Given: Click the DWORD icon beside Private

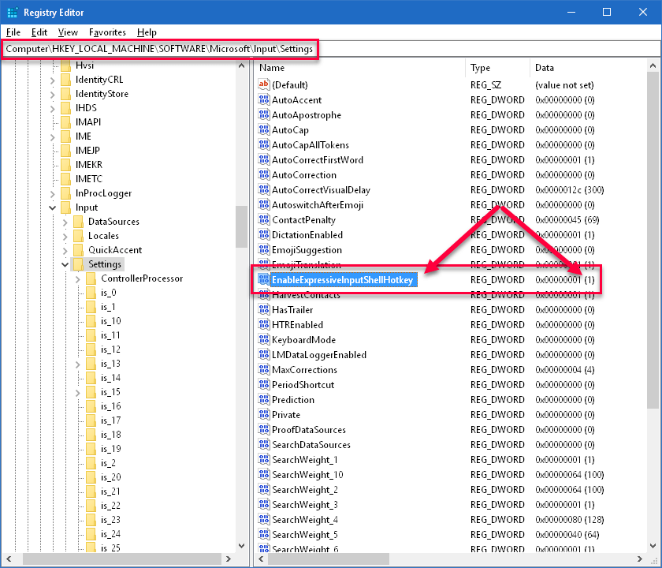Looking at the screenshot, I should (264, 415).
